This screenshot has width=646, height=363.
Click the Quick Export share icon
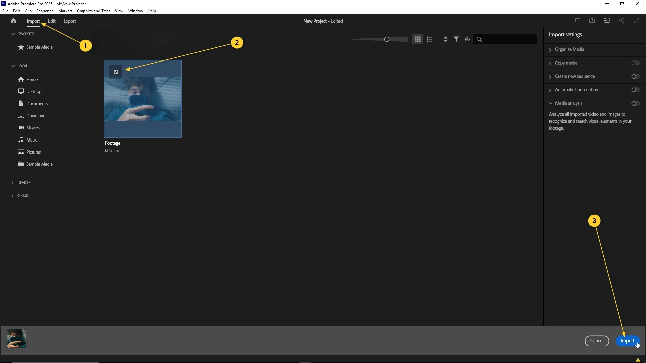tap(592, 21)
